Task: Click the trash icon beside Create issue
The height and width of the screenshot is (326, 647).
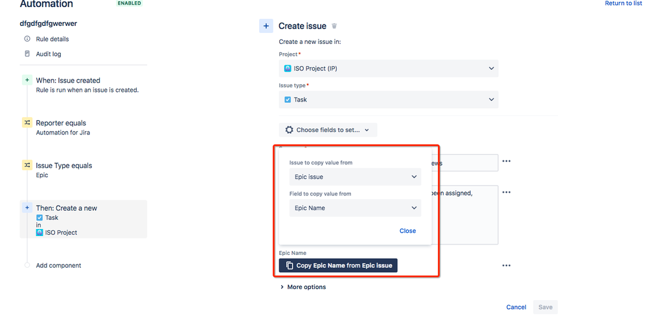Action: [x=334, y=26]
